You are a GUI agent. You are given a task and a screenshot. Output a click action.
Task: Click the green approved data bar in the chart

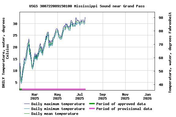coord(21,89)
